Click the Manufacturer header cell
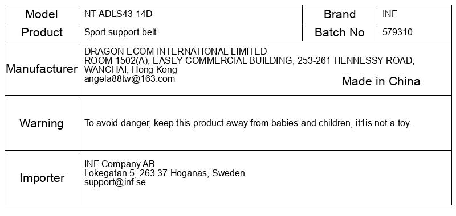Screen dimensions: 456x216 click(x=42, y=69)
